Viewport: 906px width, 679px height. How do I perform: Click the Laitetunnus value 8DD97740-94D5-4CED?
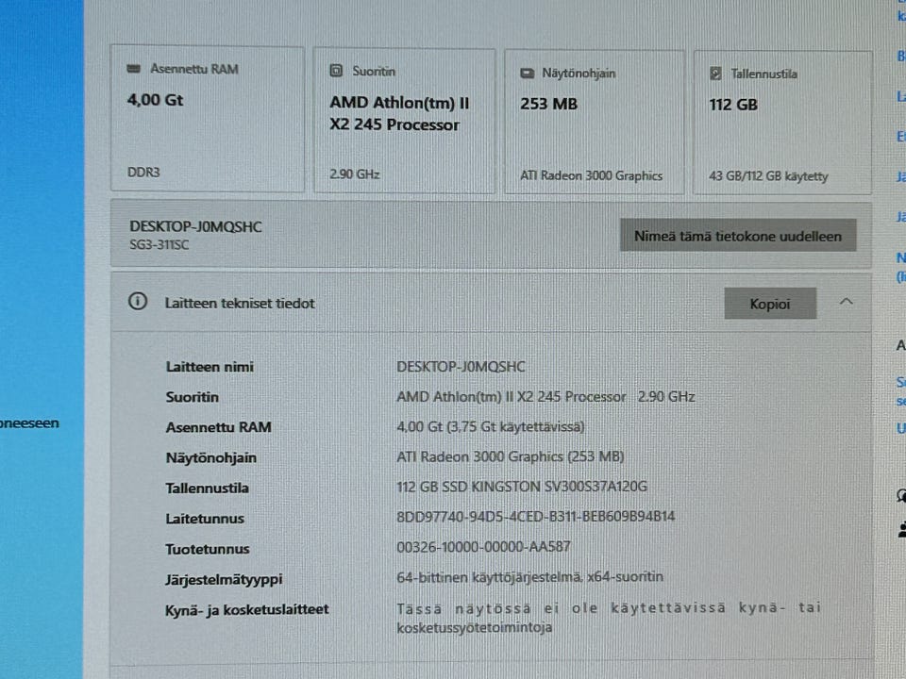click(x=536, y=516)
